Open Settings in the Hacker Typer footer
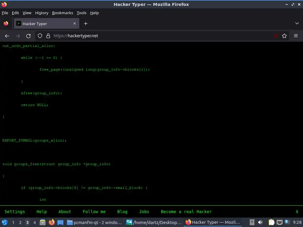This screenshot has height=227, width=303. coord(15,212)
